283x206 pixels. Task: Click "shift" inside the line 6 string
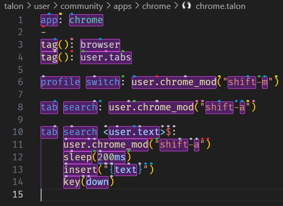click(242, 83)
